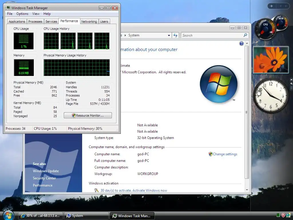Screen dimensions: 293x220
Task: Click the keys icon beside the activation link
Action: coord(96,190)
